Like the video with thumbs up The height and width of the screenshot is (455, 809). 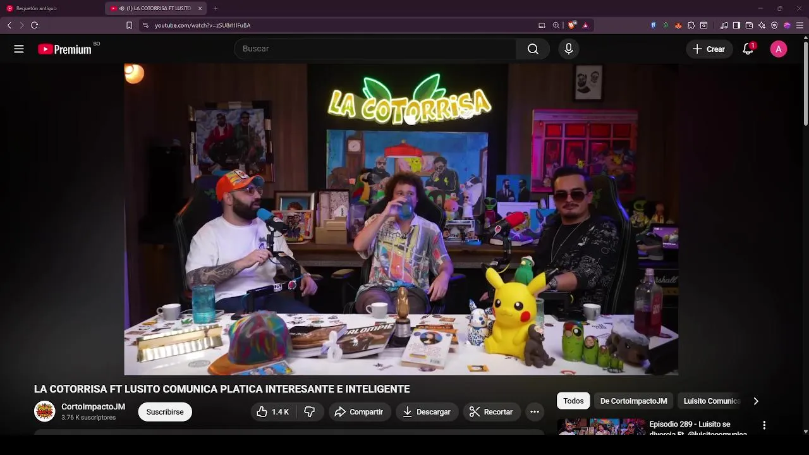click(272, 412)
